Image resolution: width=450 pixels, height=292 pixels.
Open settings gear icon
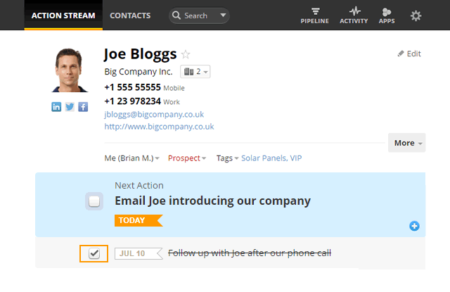416,15
